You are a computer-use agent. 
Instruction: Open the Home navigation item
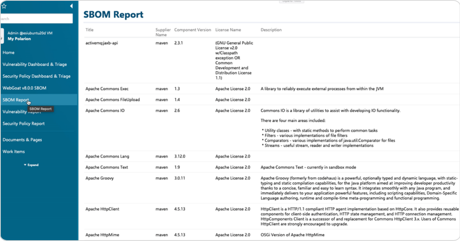point(8,52)
